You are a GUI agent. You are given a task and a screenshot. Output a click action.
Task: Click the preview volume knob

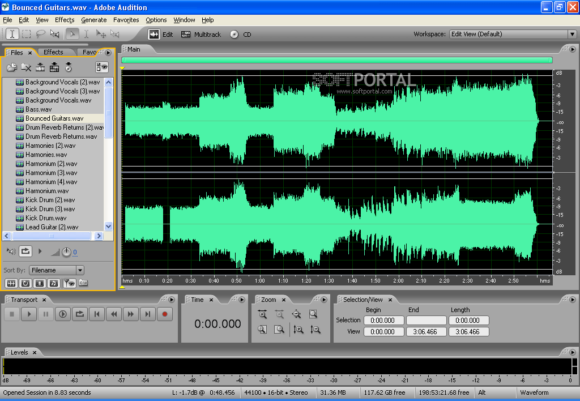pos(66,252)
